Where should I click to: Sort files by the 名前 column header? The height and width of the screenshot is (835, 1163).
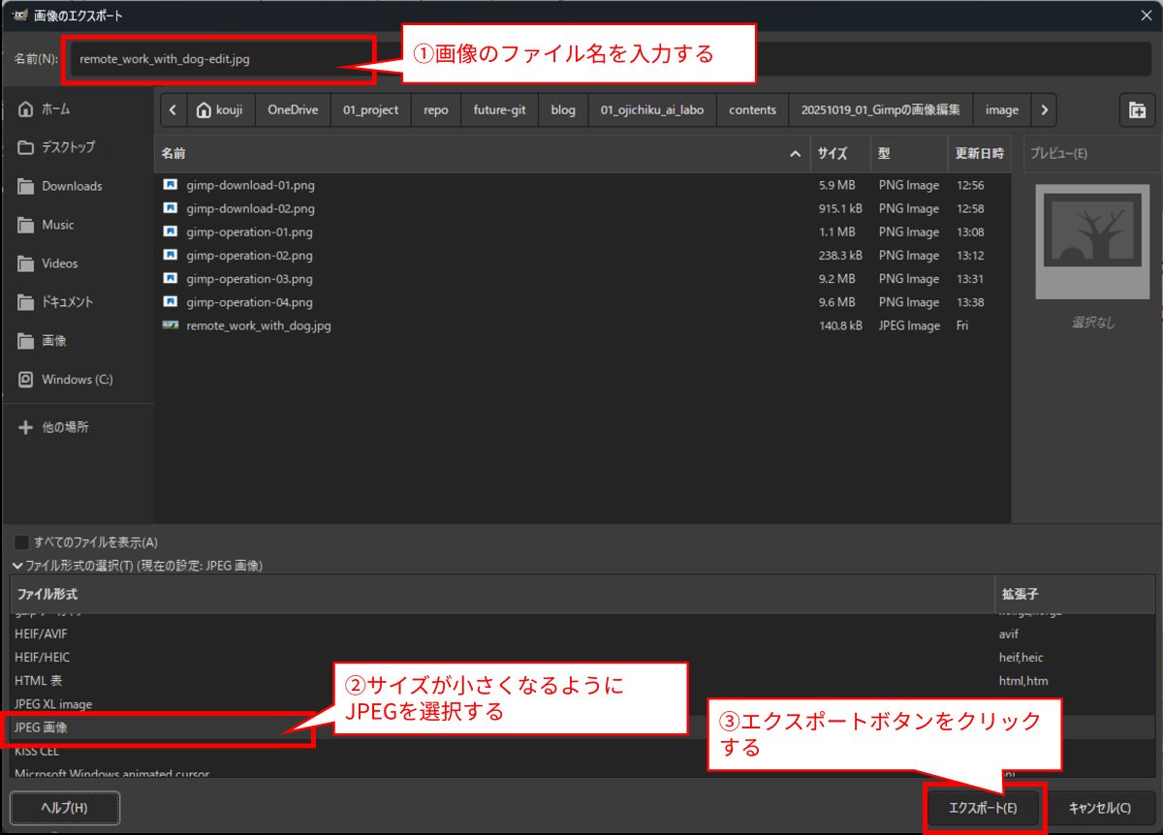[x=475, y=153]
